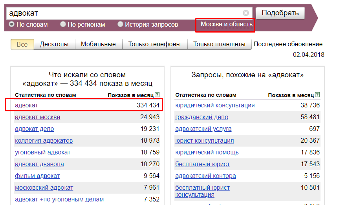The image size is (337, 205).
Task: Click the '20 367' impressions value
Action: point(310,141)
